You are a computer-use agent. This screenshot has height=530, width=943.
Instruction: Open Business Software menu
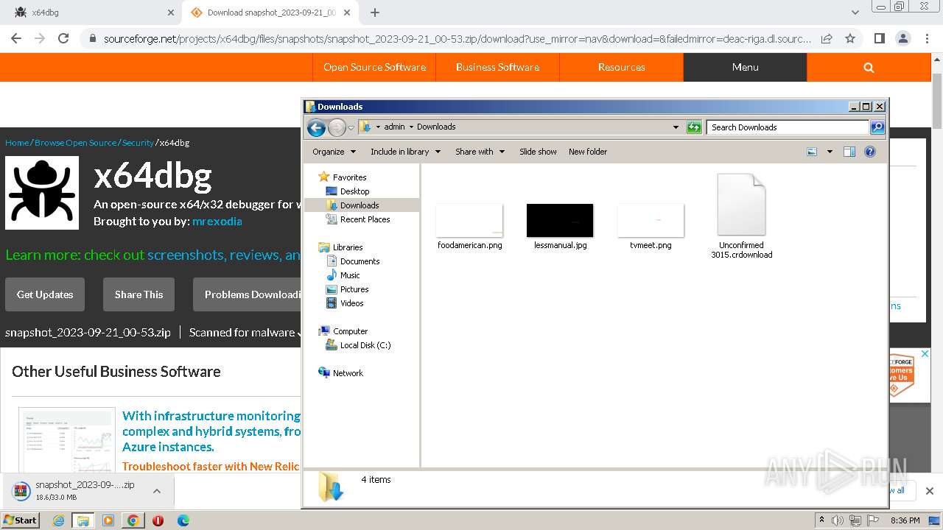pyautogui.click(x=497, y=67)
